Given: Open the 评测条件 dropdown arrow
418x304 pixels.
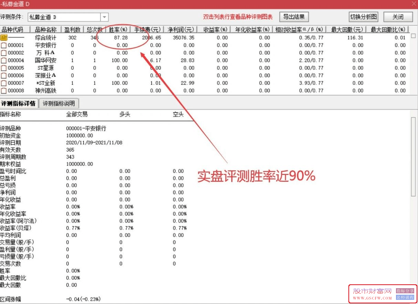Looking at the screenshot, I should pyautogui.click(x=104, y=17).
